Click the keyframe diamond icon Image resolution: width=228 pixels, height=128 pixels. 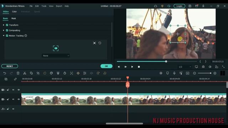[x=78, y=73]
